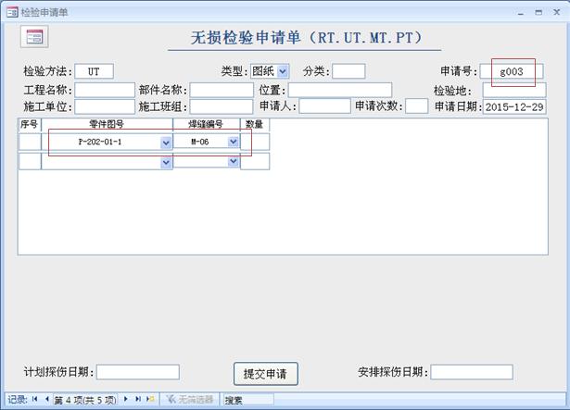Open 零件图号 dropdown showing P-202-01-1

point(166,143)
